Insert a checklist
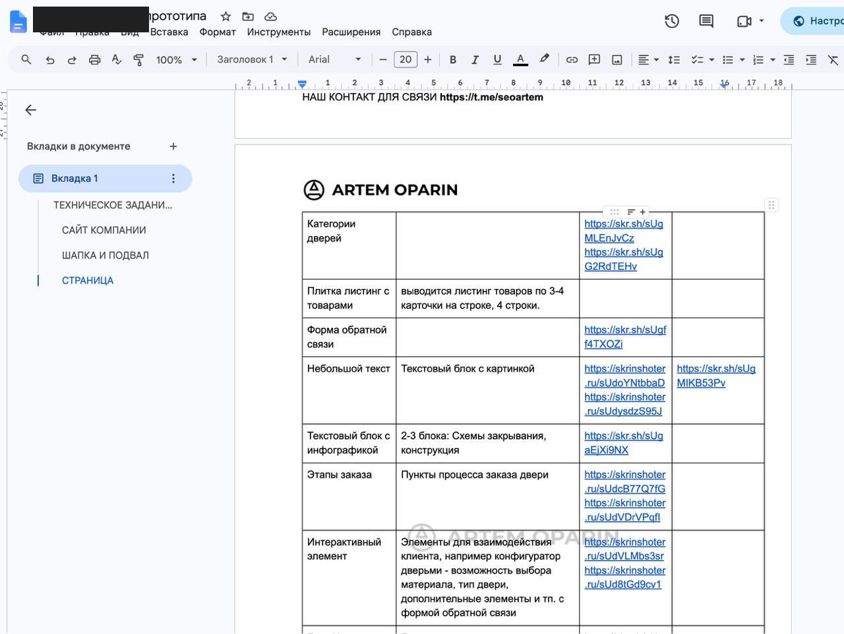This screenshot has height=634, width=844. (697, 59)
